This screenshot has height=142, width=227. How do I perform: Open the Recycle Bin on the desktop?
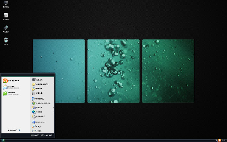pyautogui.click(x=6, y=41)
